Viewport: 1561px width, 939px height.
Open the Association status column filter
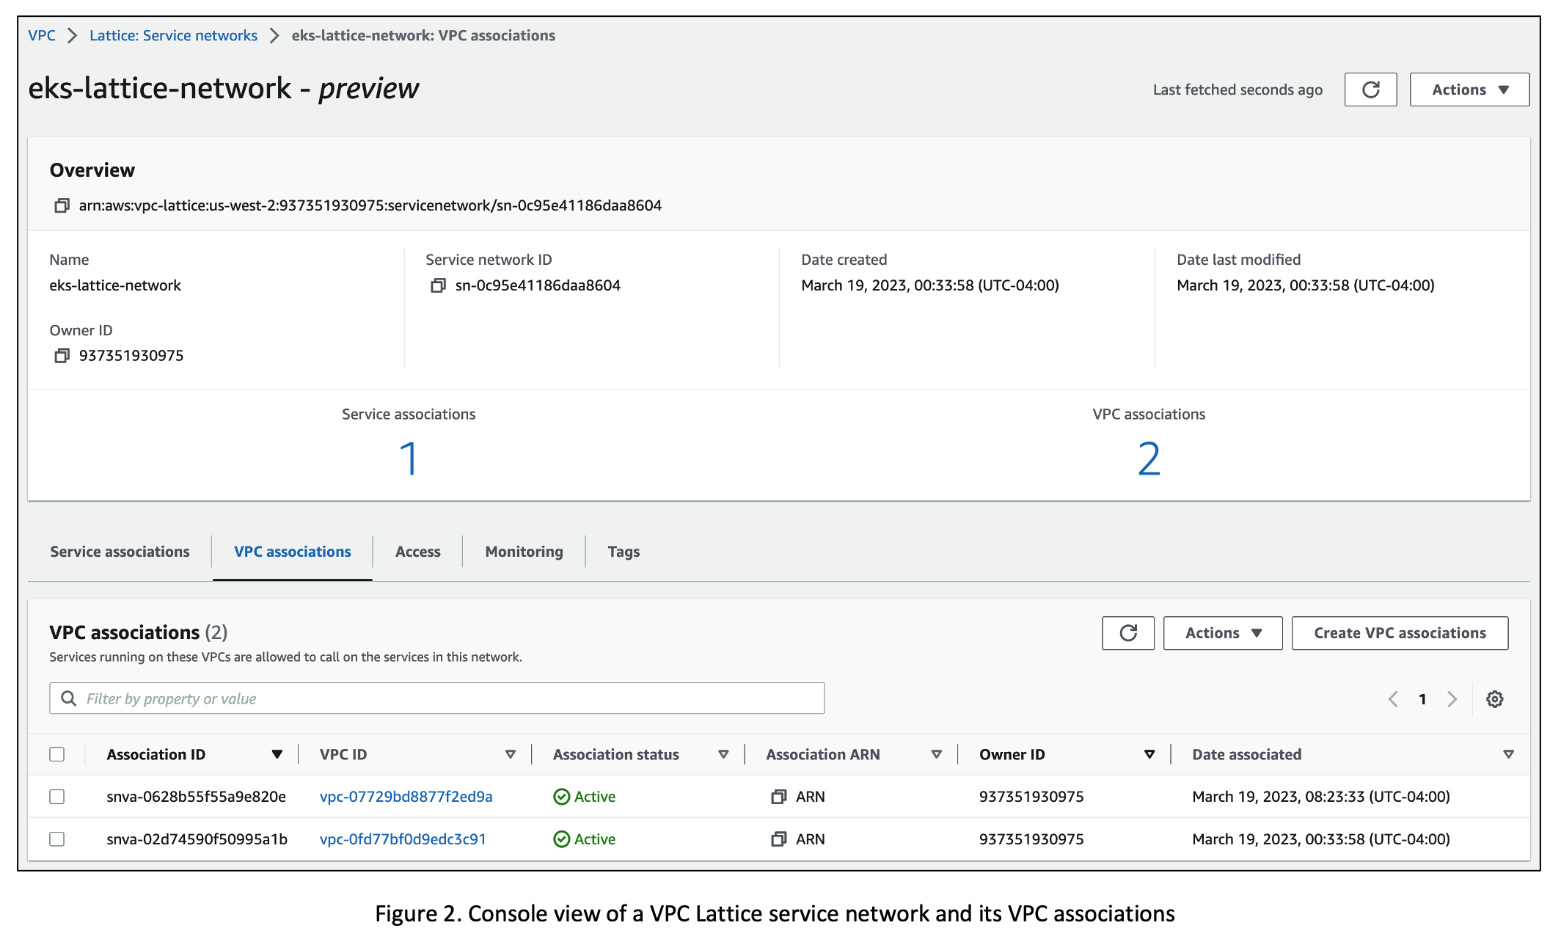click(723, 753)
